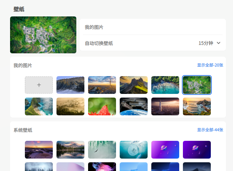This screenshot has width=233, height=171.
Task: Click the 我的图片 source row
Action: [x=153, y=27]
